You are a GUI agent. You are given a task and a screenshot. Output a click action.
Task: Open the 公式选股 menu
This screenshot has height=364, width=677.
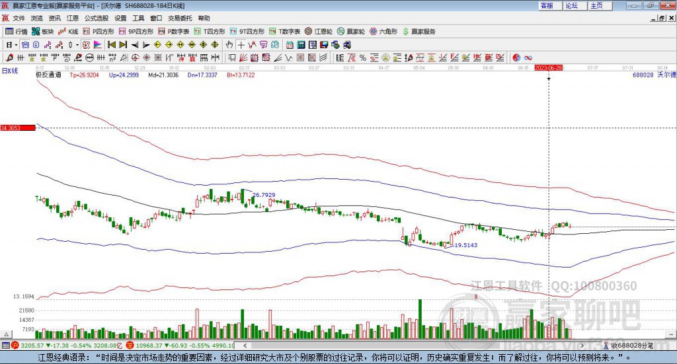pyautogui.click(x=97, y=18)
